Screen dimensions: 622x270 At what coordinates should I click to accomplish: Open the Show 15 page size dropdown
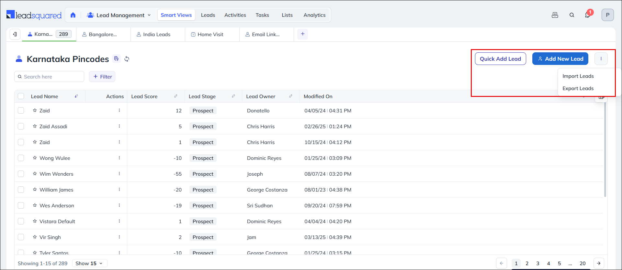click(90, 263)
